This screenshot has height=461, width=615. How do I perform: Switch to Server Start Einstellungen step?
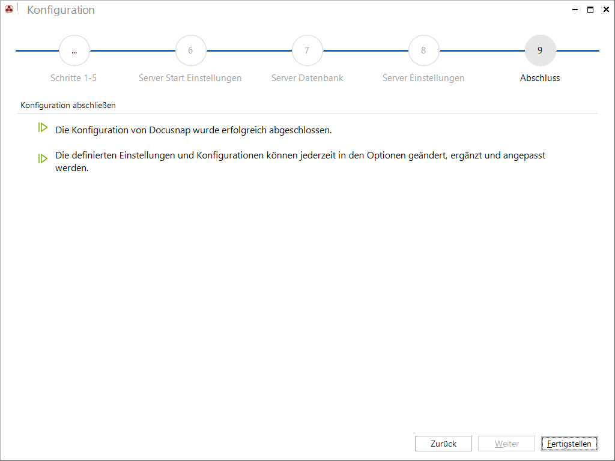[x=190, y=78]
